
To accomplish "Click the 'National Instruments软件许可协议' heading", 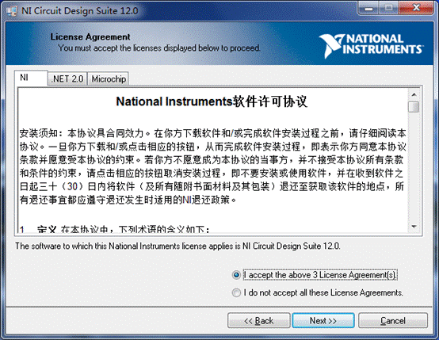I will (212, 101).
